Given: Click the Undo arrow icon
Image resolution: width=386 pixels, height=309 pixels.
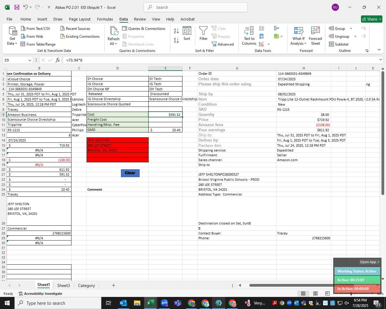Looking at the screenshot, I should coord(25,7).
